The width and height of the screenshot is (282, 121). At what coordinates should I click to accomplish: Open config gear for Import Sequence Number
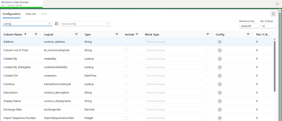click(x=220, y=118)
